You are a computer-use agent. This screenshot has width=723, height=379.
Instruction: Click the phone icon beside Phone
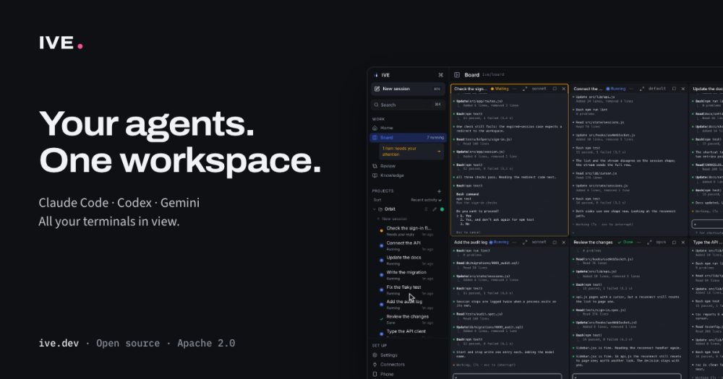375,374
